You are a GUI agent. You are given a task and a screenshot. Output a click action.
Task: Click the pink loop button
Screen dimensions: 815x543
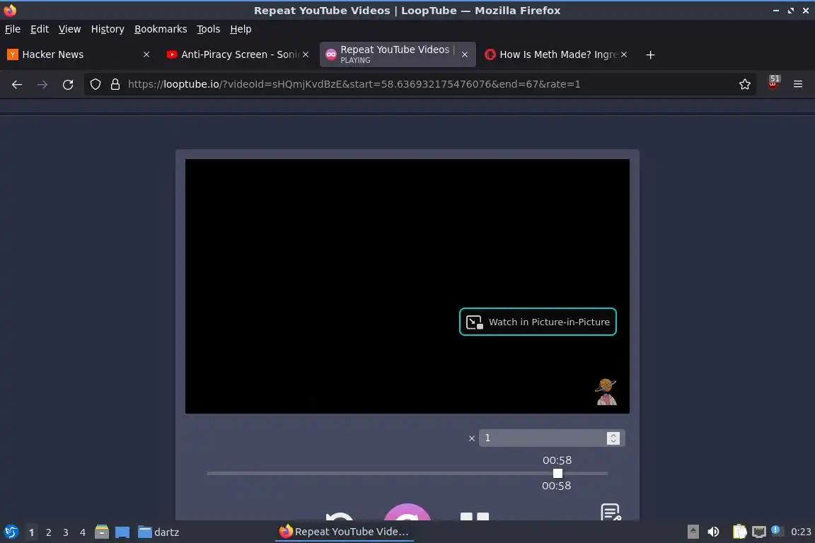407,512
